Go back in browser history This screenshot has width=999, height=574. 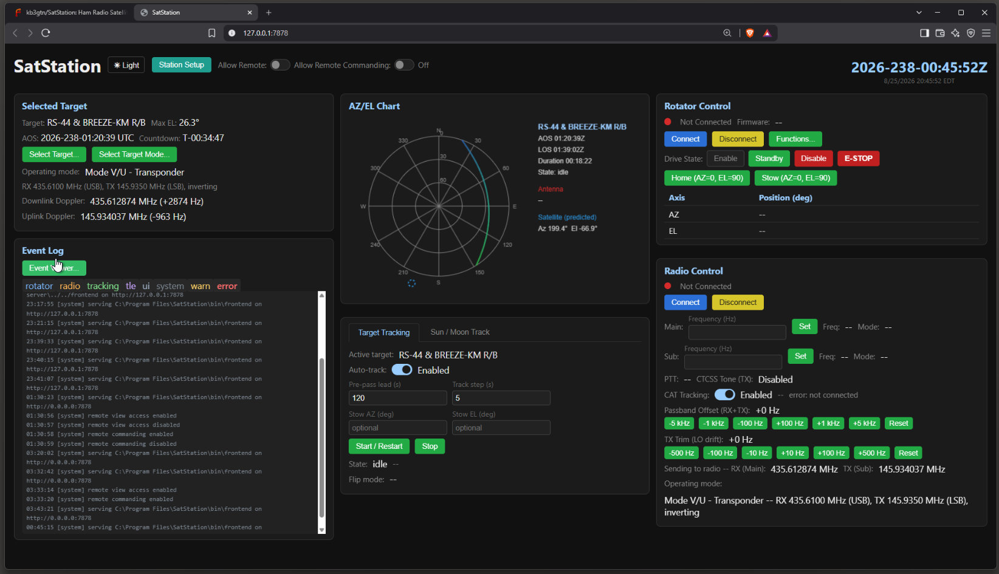click(15, 33)
